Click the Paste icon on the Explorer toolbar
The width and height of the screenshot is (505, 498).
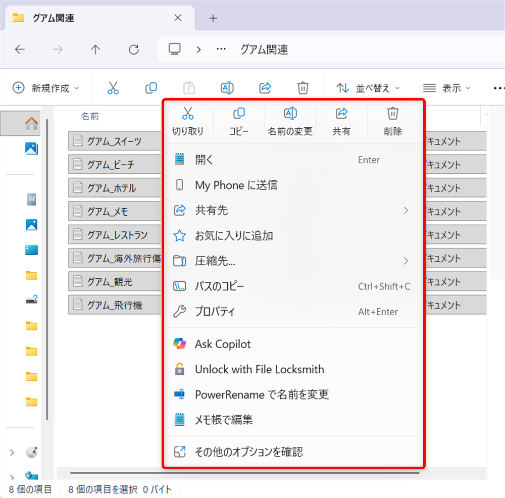[189, 87]
